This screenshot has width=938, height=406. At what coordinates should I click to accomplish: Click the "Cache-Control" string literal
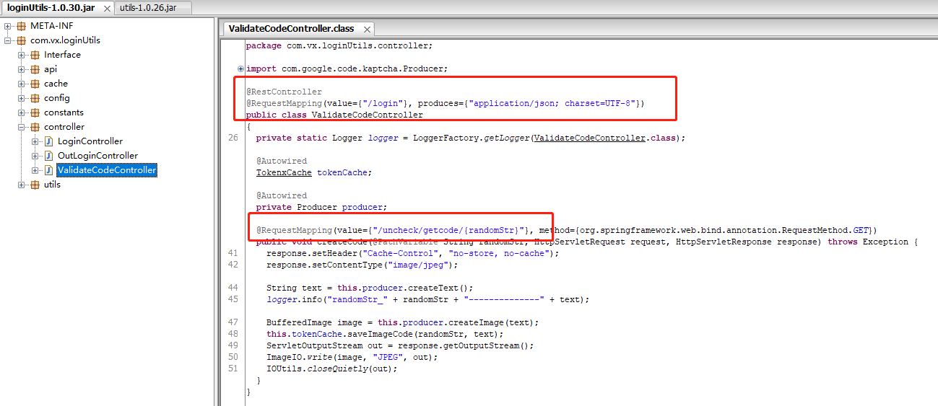[401, 253]
